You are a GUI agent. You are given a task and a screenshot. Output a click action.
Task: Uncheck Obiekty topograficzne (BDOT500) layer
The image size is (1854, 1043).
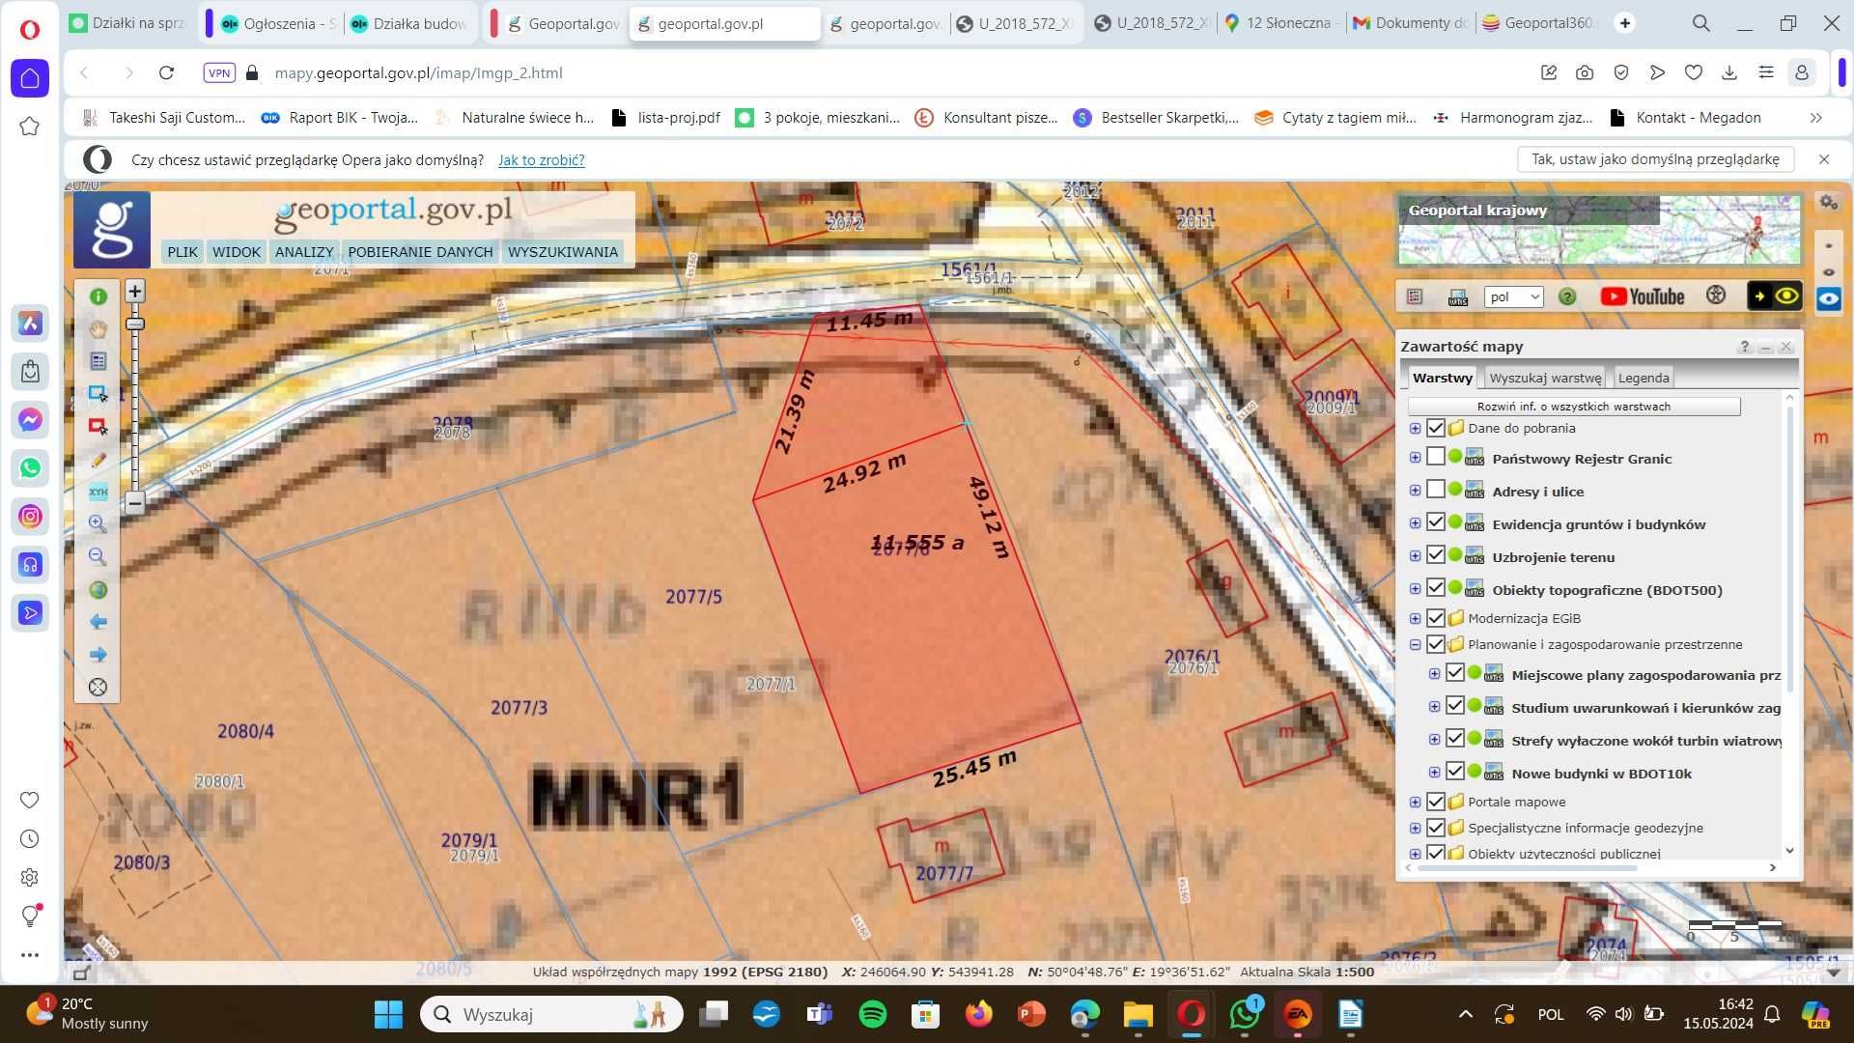point(1435,588)
